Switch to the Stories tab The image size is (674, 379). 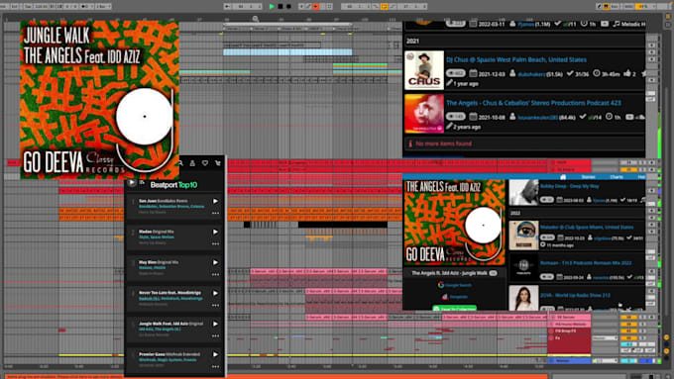588,177
